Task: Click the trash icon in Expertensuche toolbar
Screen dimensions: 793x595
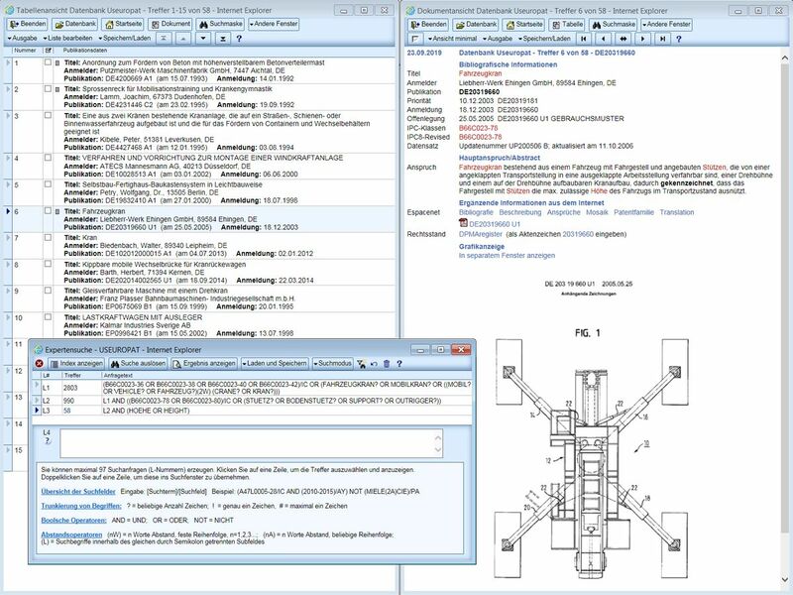Action: pos(387,363)
